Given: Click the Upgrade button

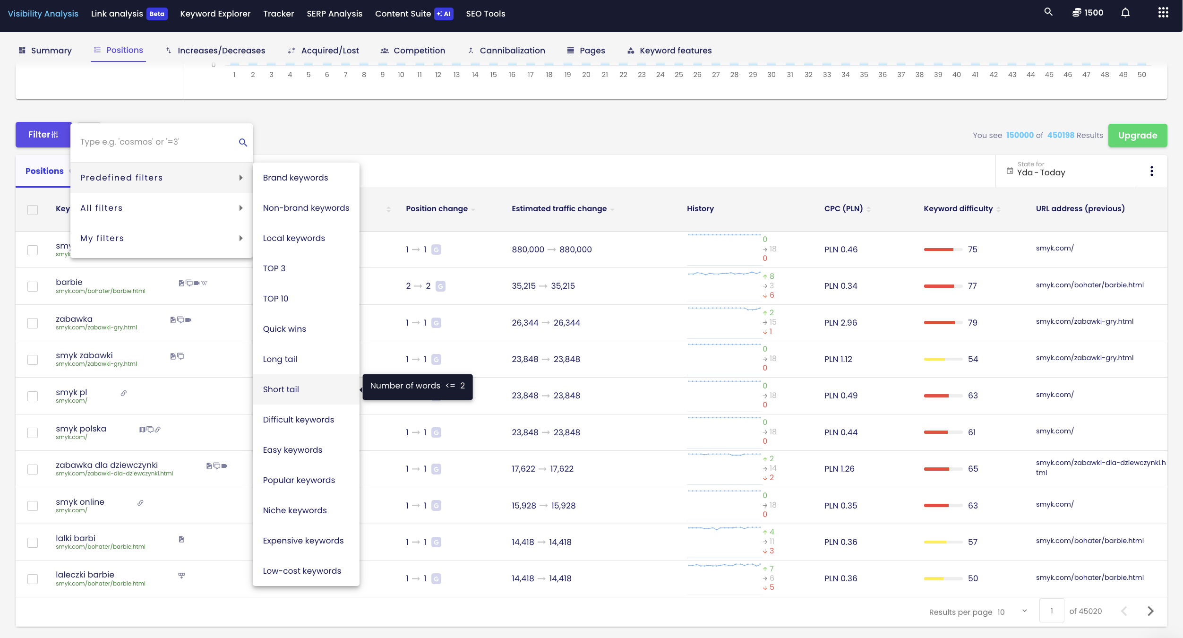Looking at the screenshot, I should (x=1138, y=134).
